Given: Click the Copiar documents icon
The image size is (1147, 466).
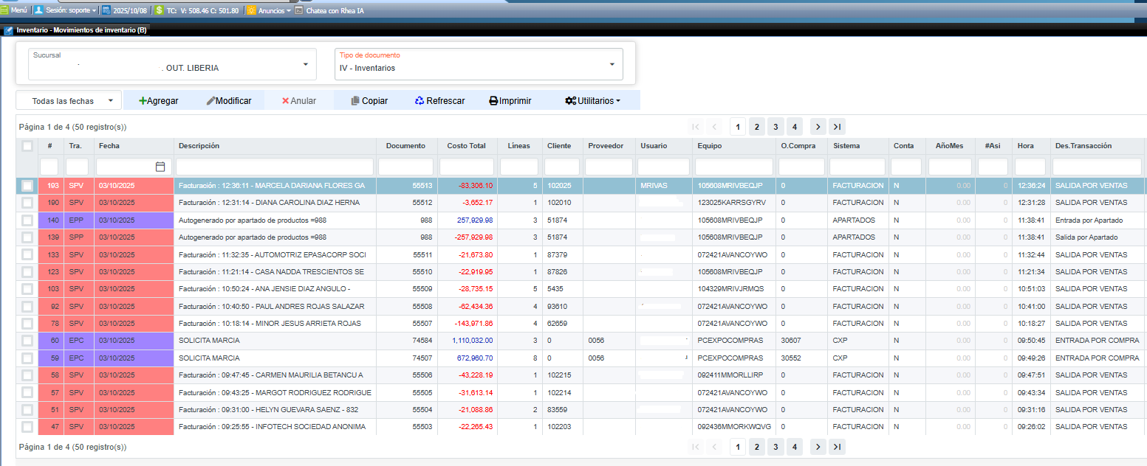Looking at the screenshot, I should (x=355, y=101).
